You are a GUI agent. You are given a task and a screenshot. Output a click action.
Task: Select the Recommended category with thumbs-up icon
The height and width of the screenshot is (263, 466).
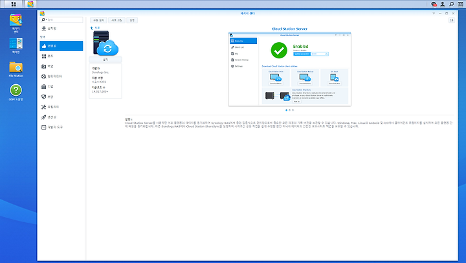click(x=61, y=46)
